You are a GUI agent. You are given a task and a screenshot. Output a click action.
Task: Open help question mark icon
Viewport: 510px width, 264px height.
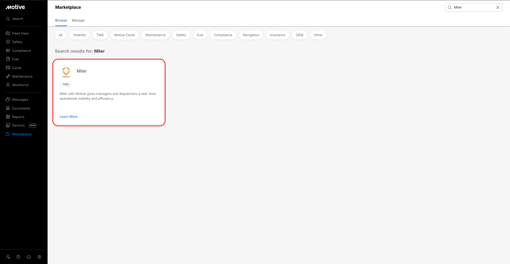18,257
